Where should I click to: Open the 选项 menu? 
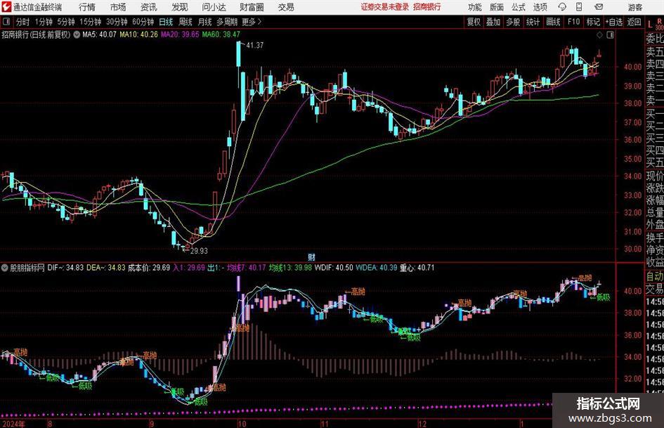click(540, 7)
